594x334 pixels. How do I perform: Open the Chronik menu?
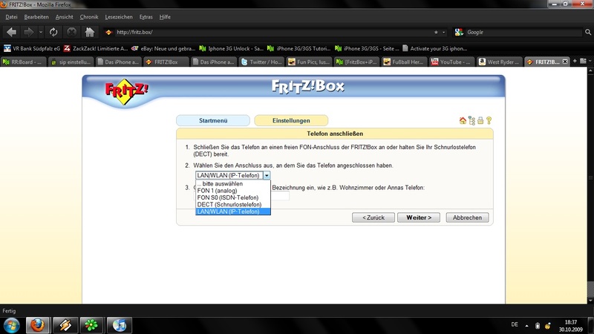click(89, 17)
